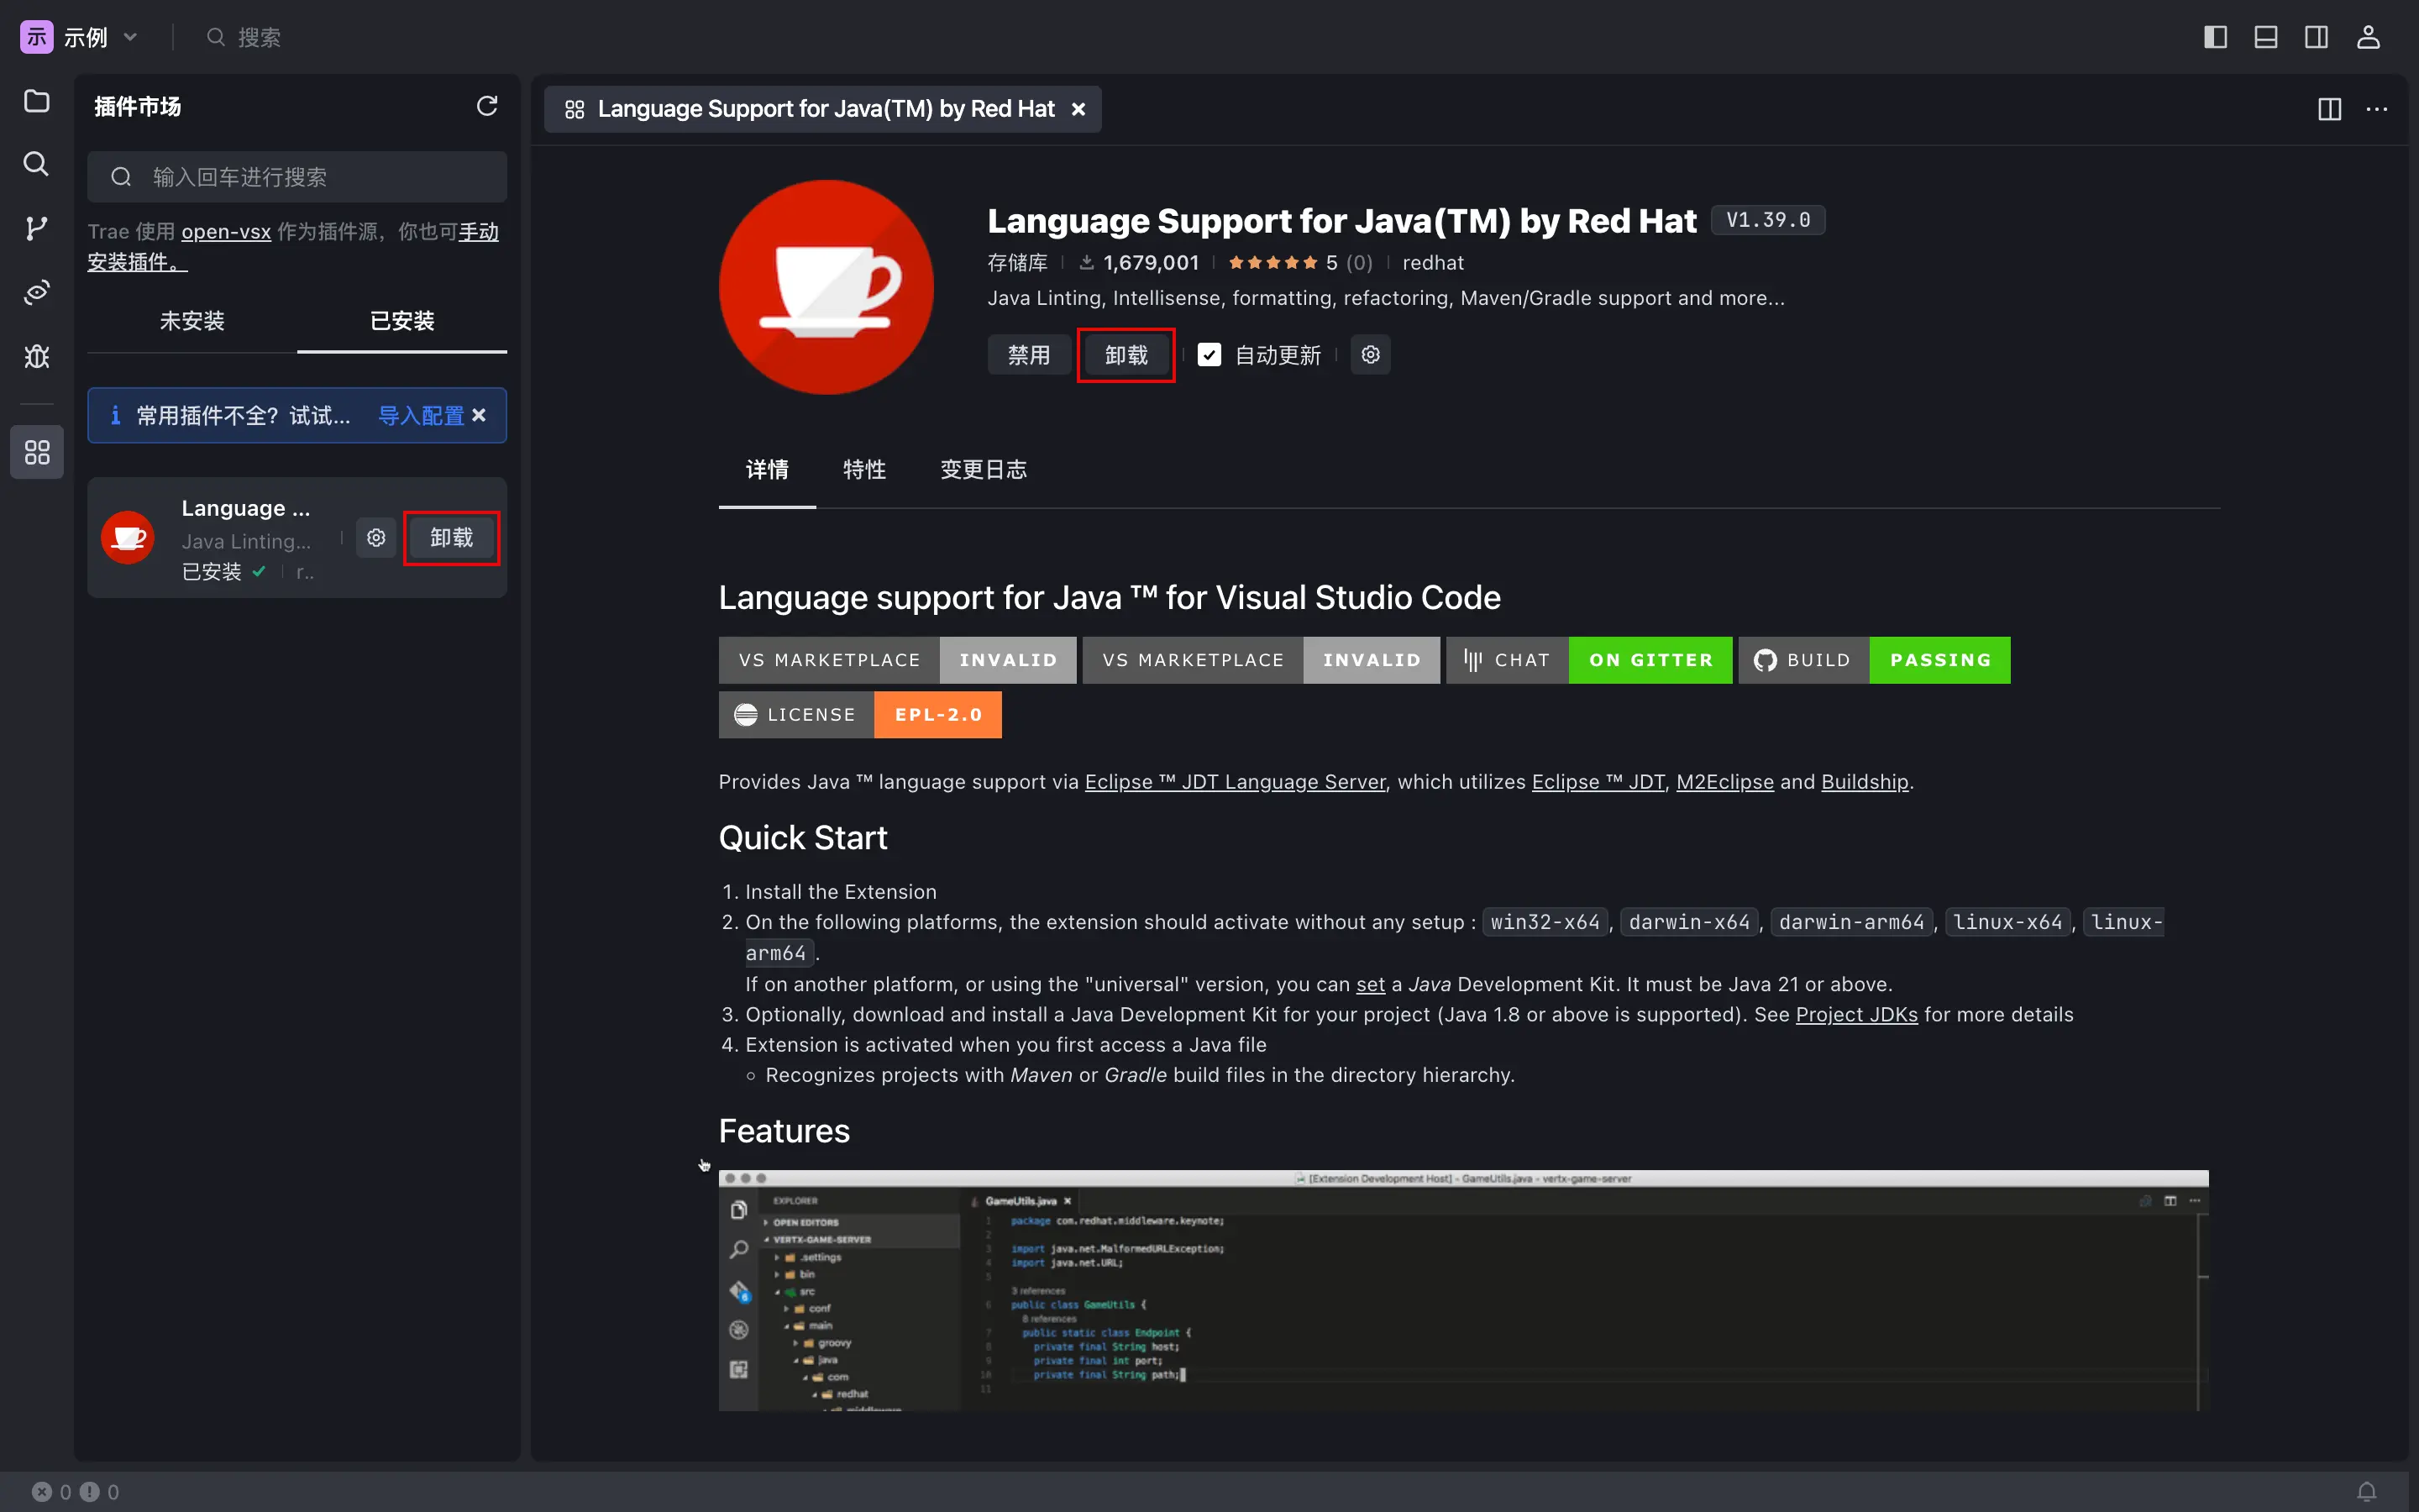Focus the top global search box
2419x1512 pixels.
tap(244, 37)
